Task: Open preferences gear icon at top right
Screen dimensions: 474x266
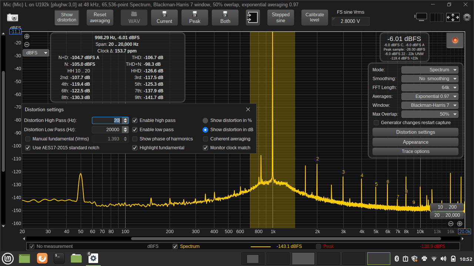Action: coord(467,17)
